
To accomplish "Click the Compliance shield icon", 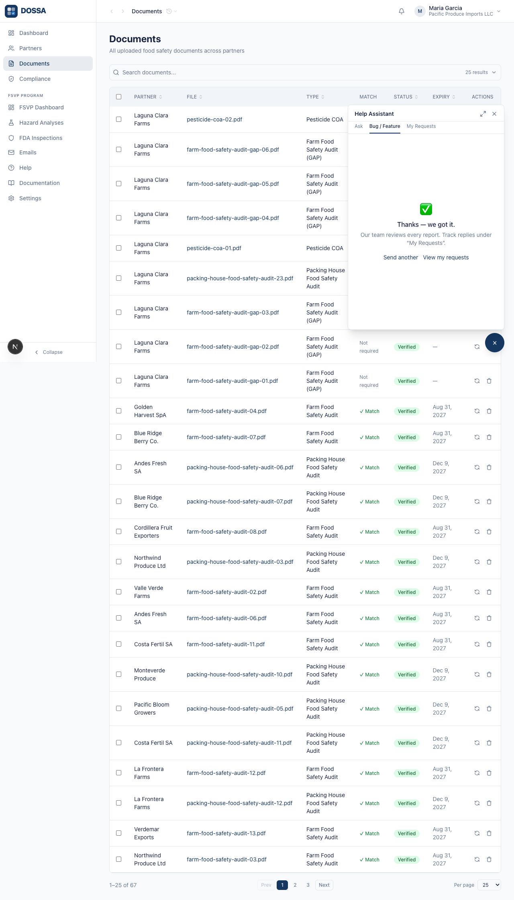I will [11, 79].
